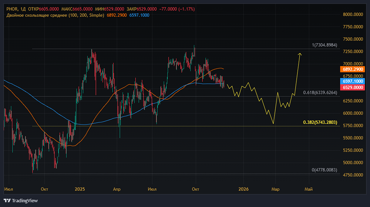Click the 2025 label on time axis

[80, 189]
